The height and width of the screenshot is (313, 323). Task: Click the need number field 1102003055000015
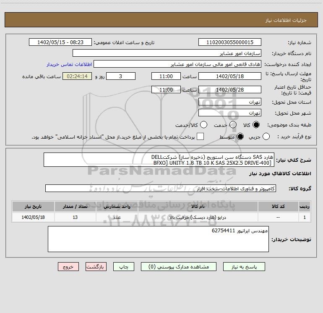click(x=230, y=42)
